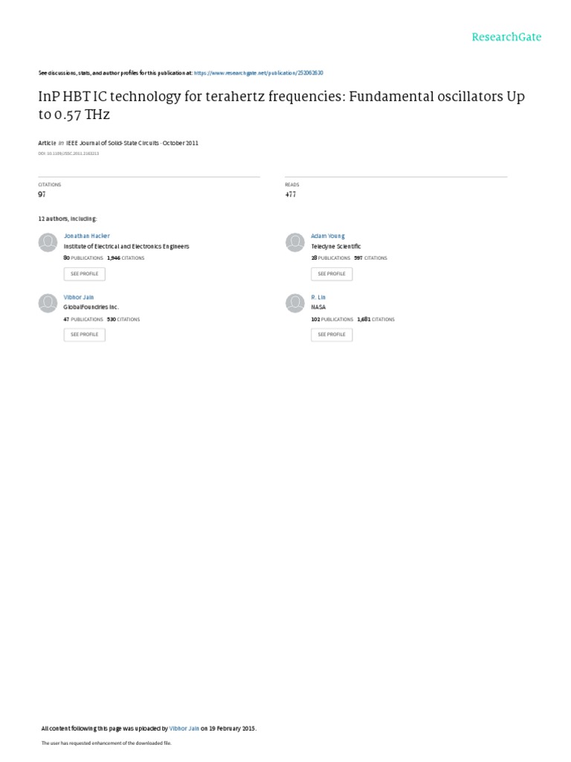Screen dimensions: 571x762
Task: Click Jonathan Hacker's avatar icon
Action: (x=48, y=242)
